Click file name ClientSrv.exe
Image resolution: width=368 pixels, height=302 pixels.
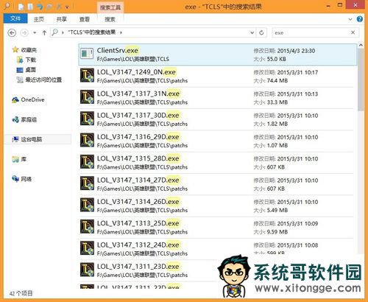pyautogui.click(x=118, y=50)
